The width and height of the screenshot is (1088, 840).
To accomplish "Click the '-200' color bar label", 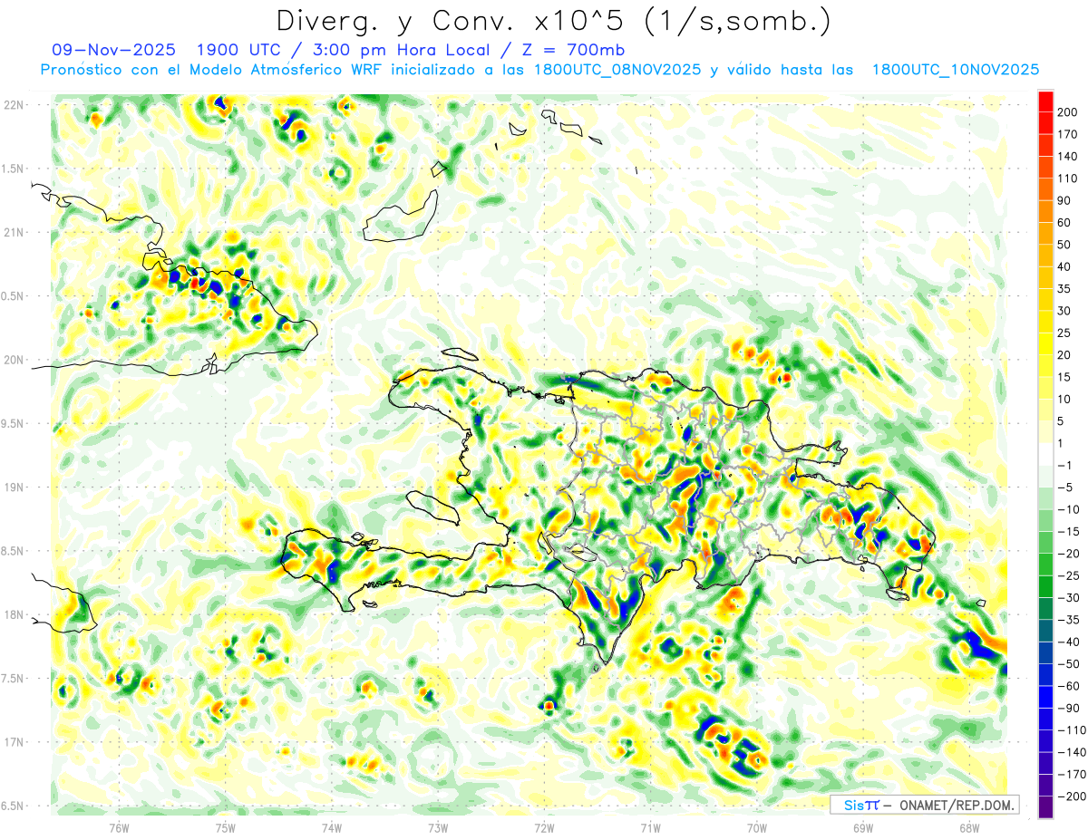I will coord(1072,797).
